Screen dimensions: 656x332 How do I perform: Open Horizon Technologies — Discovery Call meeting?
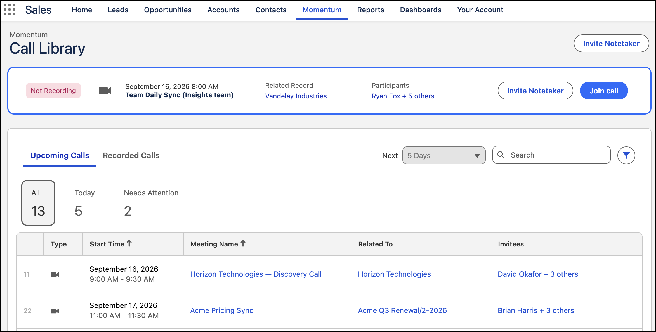click(256, 274)
